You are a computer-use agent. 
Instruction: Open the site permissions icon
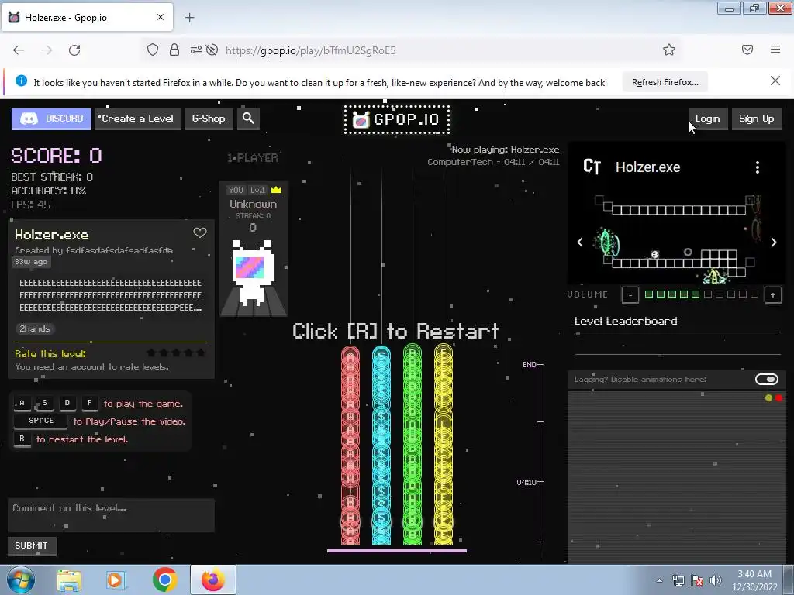196,50
